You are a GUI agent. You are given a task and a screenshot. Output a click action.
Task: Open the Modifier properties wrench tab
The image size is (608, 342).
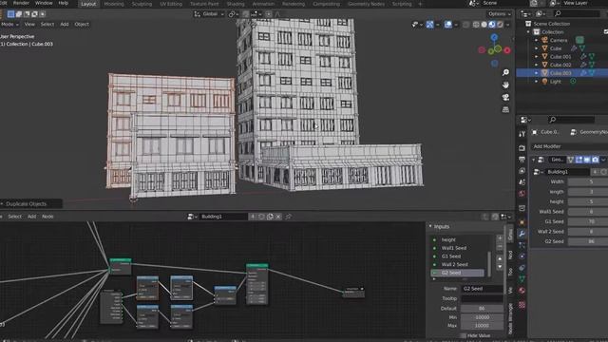522,234
